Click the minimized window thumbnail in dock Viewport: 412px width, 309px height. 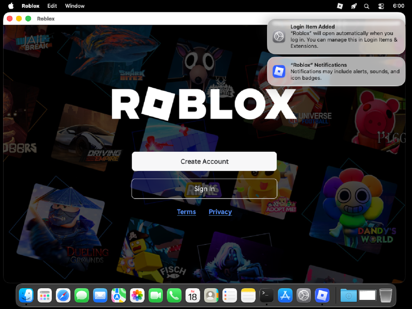point(367,295)
